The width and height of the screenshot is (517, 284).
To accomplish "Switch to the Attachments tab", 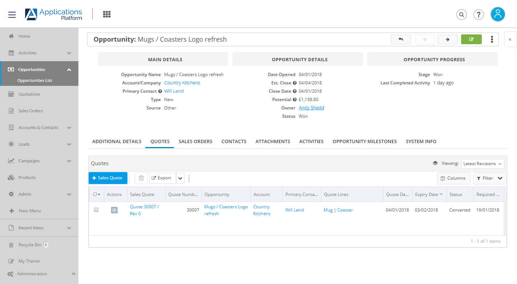I will click(x=273, y=142).
